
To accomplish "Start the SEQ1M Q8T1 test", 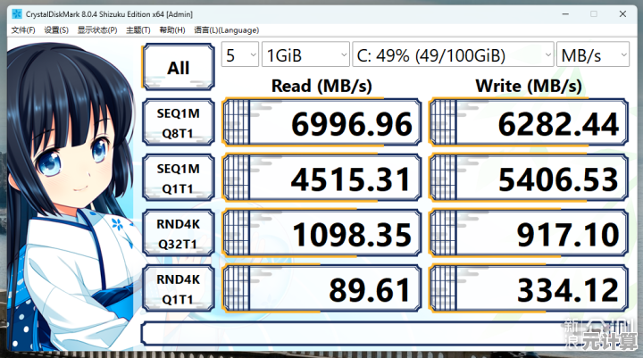I will (179, 122).
